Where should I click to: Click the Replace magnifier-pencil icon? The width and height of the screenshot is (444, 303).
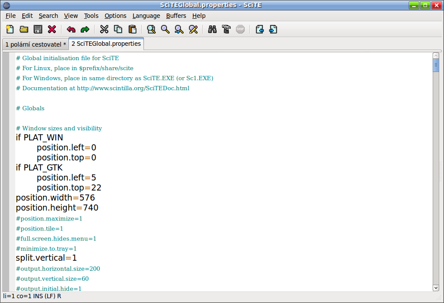click(193, 29)
